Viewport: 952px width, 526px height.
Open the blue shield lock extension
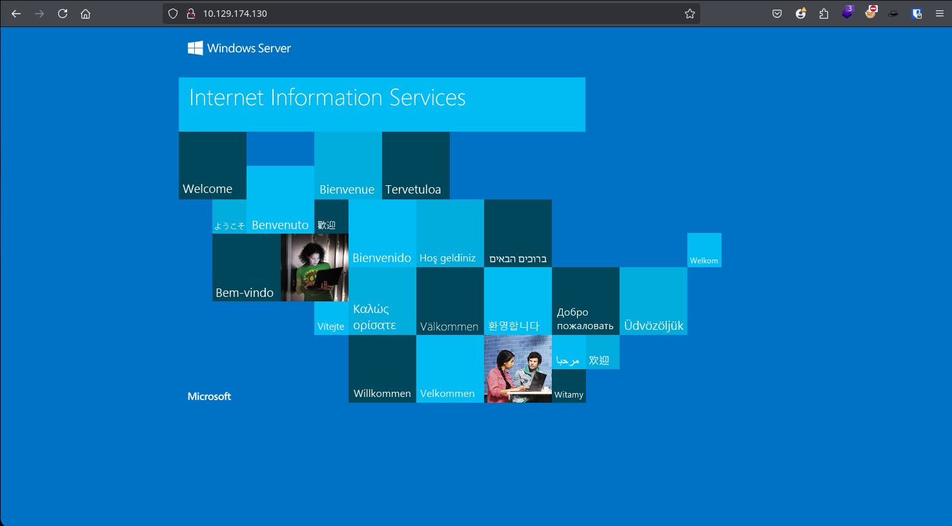(917, 14)
